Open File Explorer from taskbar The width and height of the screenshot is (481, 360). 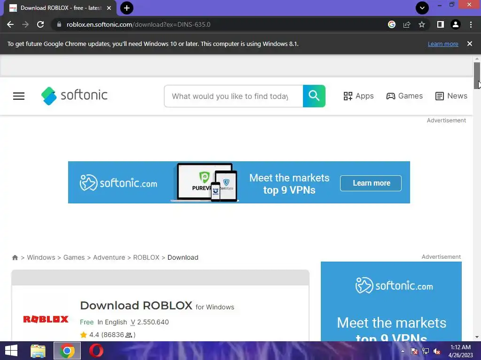tap(38, 351)
